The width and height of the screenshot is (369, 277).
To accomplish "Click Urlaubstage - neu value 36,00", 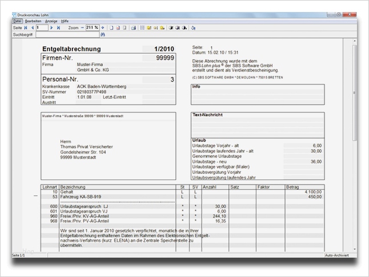I will click(316, 161).
